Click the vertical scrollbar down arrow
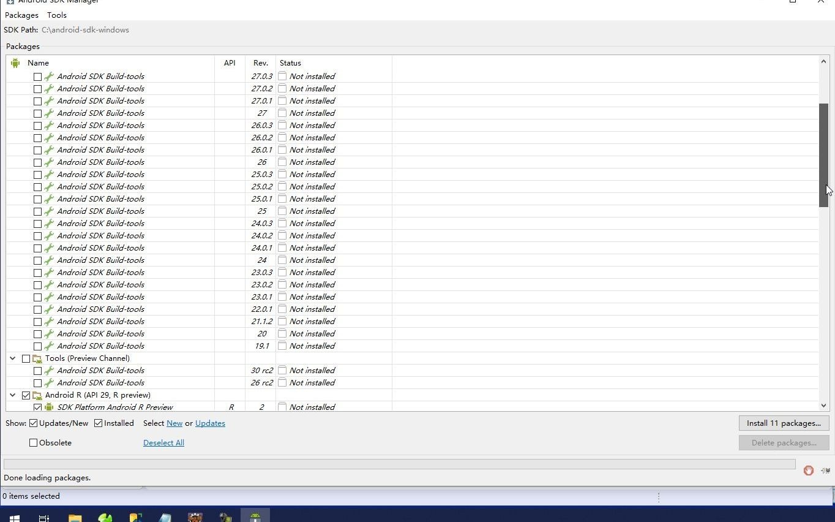The image size is (835, 522). click(823, 406)
